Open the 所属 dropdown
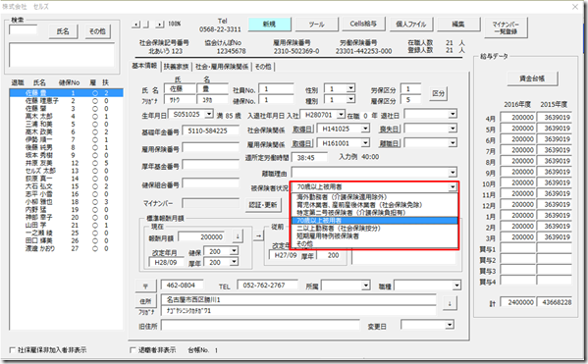Screen dimensions: 588x364 pos(366,286)
